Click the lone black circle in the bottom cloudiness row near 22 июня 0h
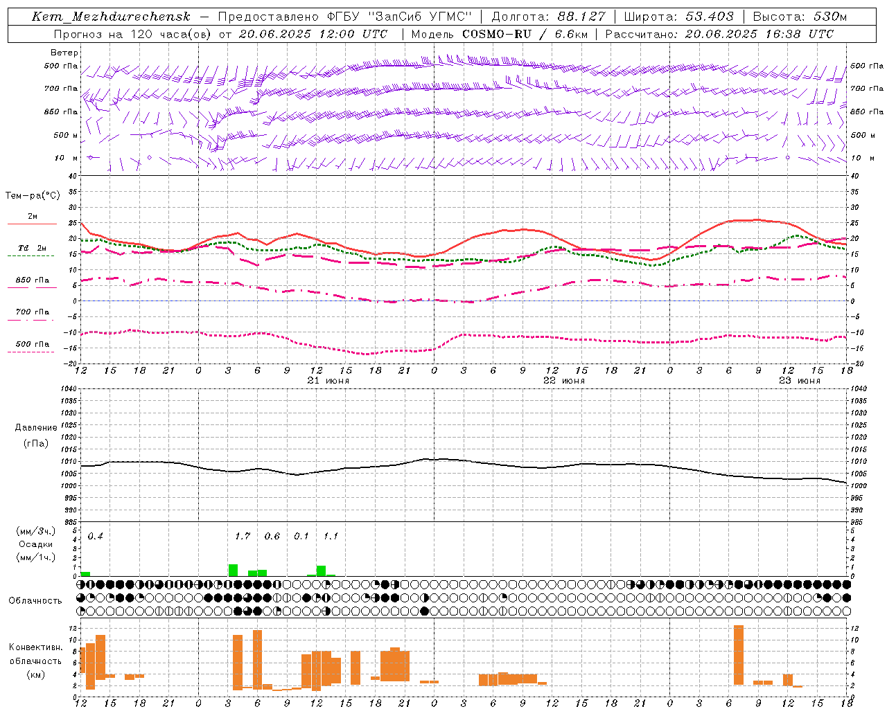The image size is (887, 709). pyautogui.click(x=425, y=611)
